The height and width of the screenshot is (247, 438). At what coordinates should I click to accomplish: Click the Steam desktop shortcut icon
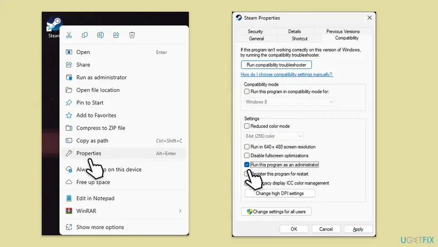coord(53,24)
